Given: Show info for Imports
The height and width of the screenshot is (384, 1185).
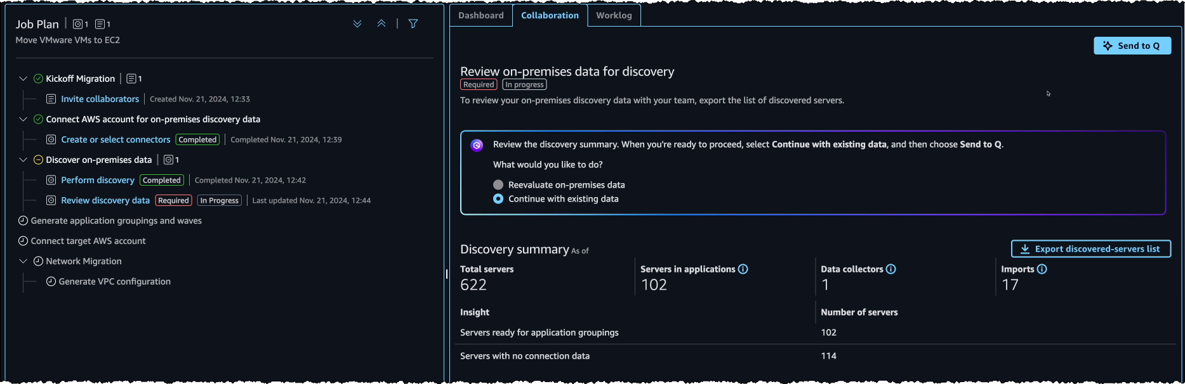Looking at the screenshot, I should 1042,269.
